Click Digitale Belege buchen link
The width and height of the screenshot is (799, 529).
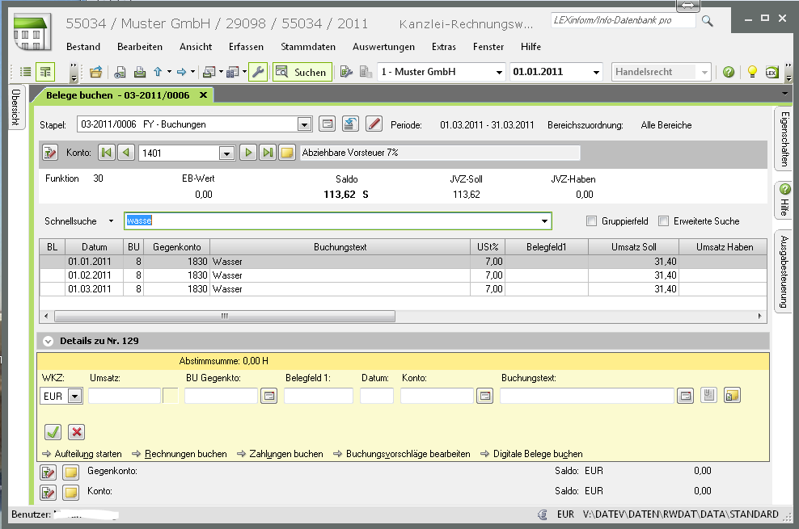tap(538, 454)
